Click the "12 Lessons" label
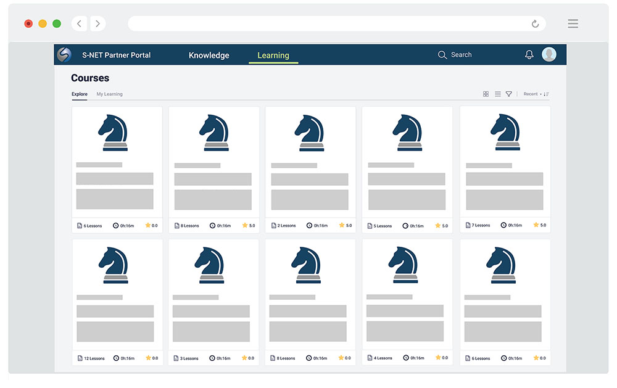Viewport: 617px width, 388px height. (x=94, y=358)
